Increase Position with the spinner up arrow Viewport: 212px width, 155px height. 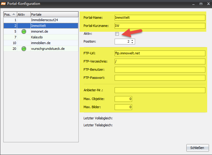click(x=132, y=40)
